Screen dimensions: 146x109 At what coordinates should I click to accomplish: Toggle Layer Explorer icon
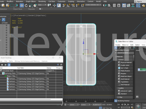119,5
